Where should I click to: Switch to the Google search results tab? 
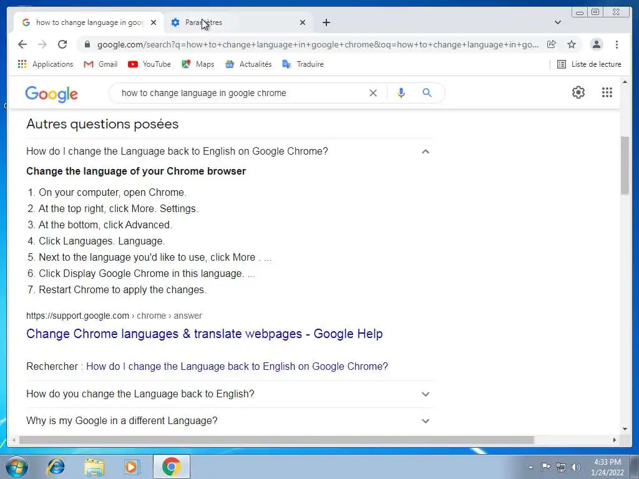coord(89,22)
